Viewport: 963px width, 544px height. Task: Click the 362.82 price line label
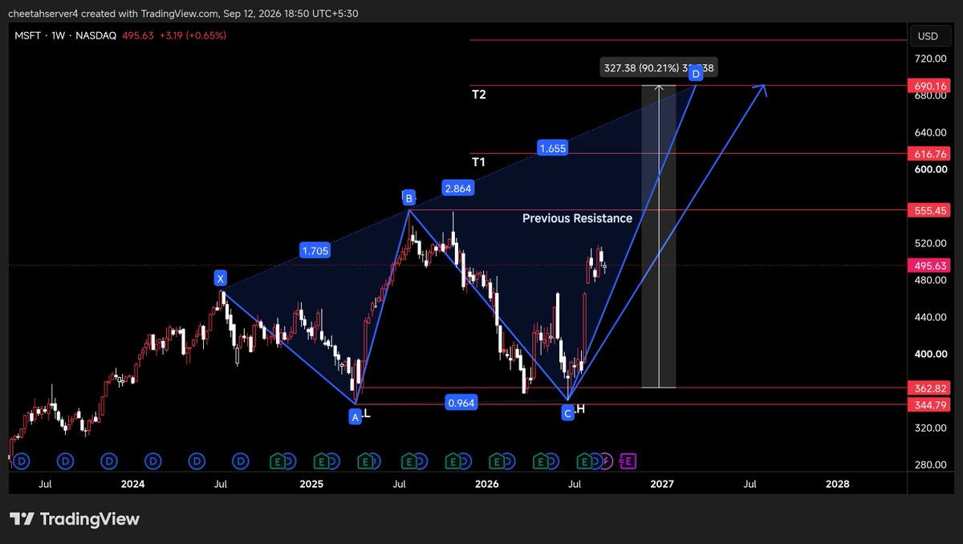[931, 388]
